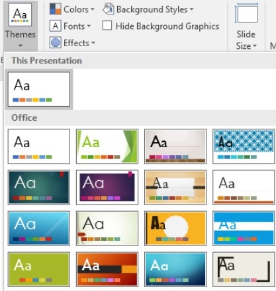
Task: Open the Effects dropdown
Action: 72,43
